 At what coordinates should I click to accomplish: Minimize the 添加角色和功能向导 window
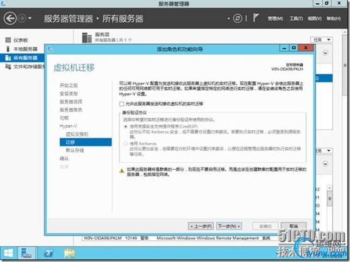(284, 48)
